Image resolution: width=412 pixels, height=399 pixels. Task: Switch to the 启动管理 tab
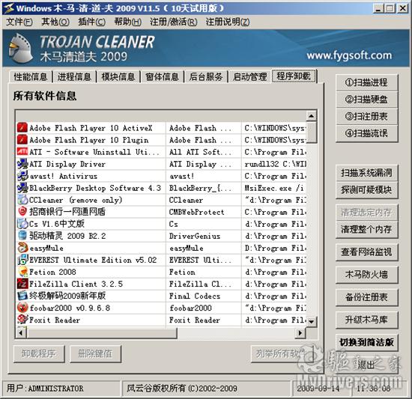[x=249, y=76]
